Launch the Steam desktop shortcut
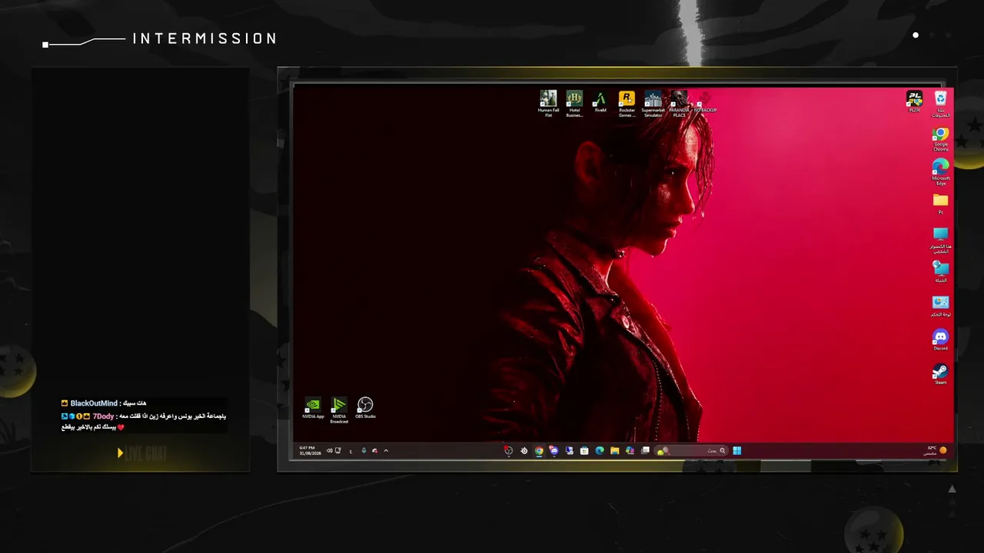 940,373
